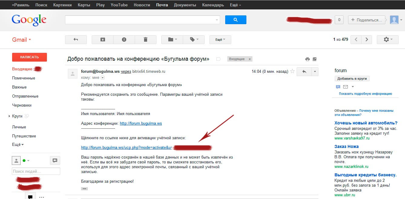Image resolution: width=405 pixels, height=199 pixels.
Task: Open notifications counter showing 0
Action: [339, 20]
